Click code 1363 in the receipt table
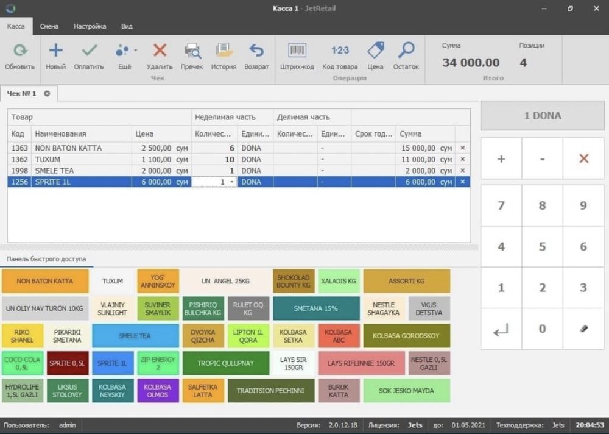Screen dimensions: 609x434 click(19, 148)
